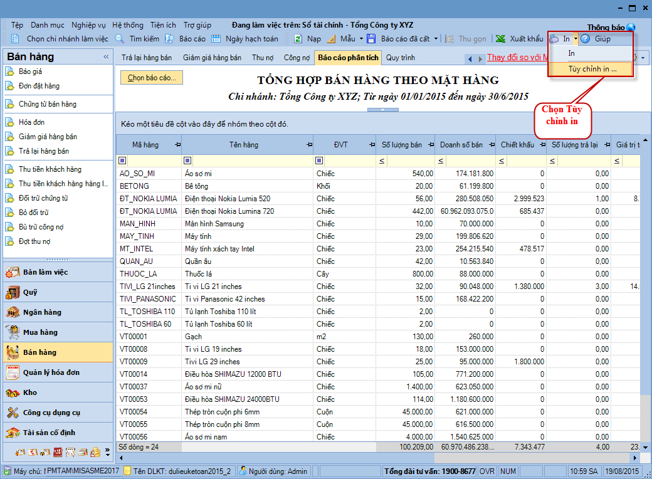The width and height of the screenshot is (652, 479).
Task: Expand more sidebar module buttons chevron
Action: pyautogui.click(x=108, y=452)
